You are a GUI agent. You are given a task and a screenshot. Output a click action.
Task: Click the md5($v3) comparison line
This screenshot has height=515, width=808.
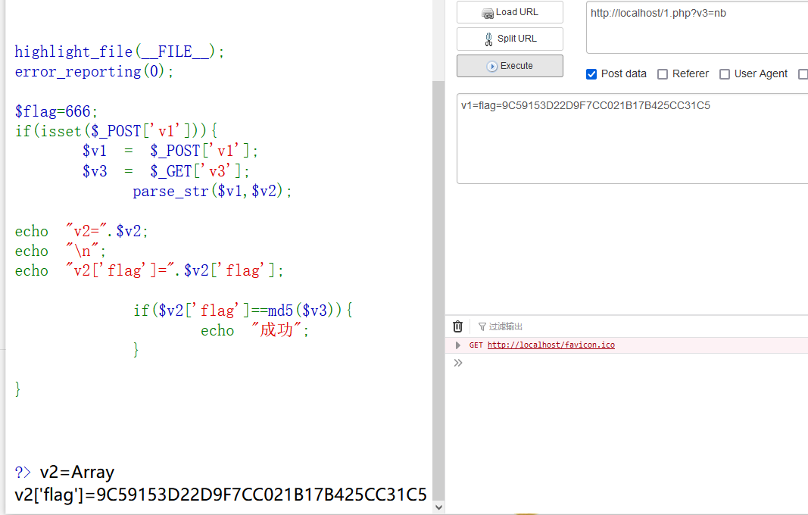(x=243, y=311)
